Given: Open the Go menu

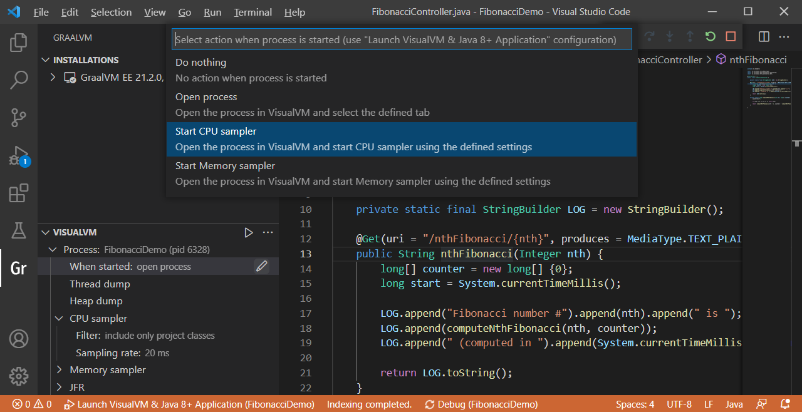Looking at the screenshot, I should tap(185, 12).
